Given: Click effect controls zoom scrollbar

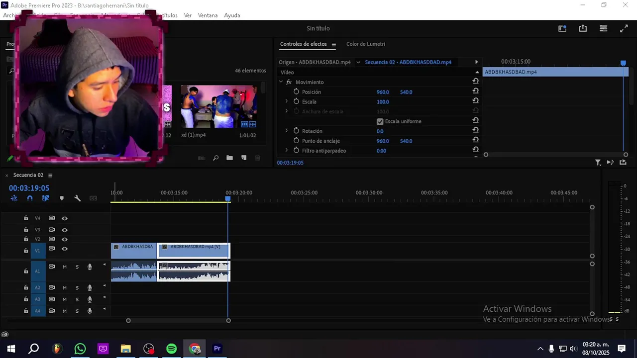Looking at the screenshot, I should pyautogui.click(x=556, y=155).
